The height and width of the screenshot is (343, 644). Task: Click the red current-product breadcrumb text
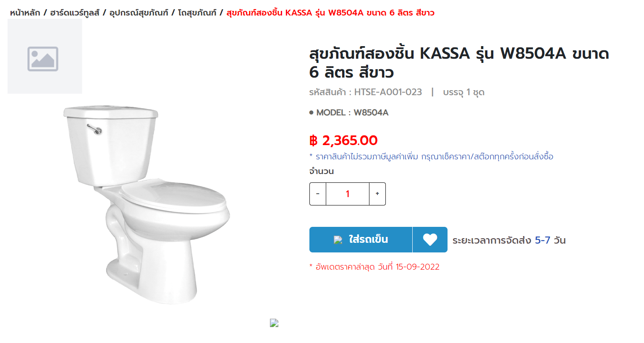coord(330,13)
